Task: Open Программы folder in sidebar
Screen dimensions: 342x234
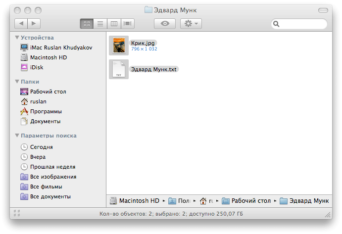Action: point(46,111)
